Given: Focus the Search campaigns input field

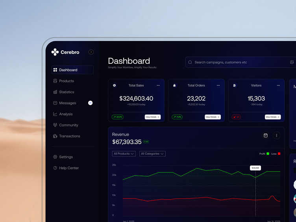Looking at the screenshot, I should [240, 62].
